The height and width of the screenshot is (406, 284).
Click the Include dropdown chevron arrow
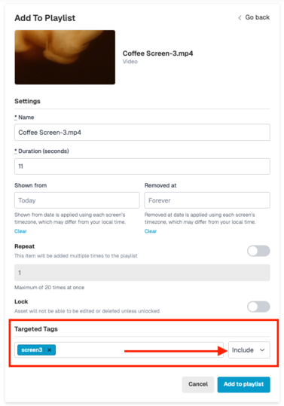262,350
